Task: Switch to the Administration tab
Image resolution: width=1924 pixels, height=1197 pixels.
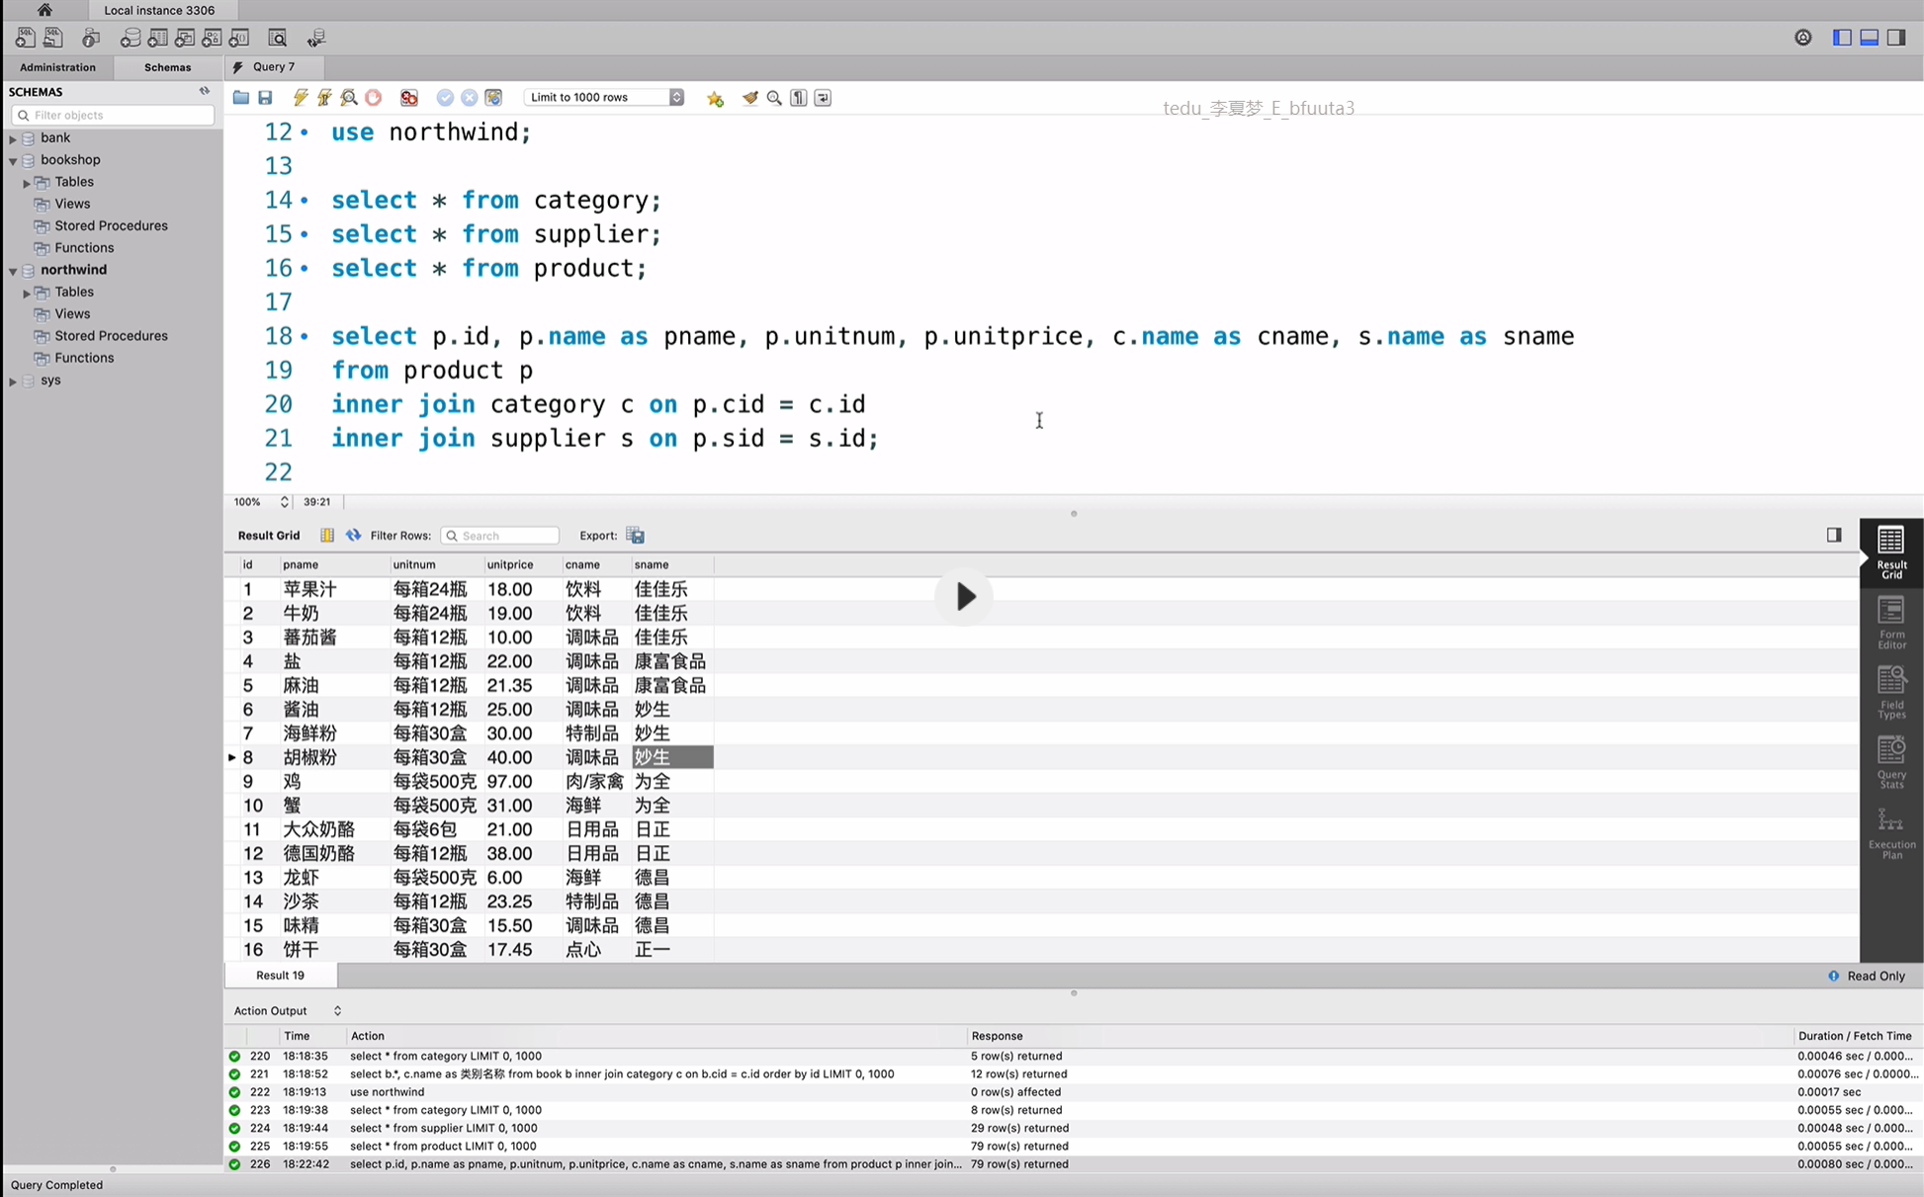Action: tap(57, 67)
